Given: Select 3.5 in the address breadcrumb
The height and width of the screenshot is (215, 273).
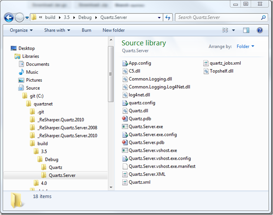Looking at the screenshot, I should point(67,17).
